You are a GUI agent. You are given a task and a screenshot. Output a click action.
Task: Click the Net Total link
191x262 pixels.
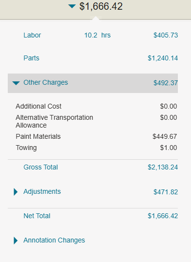37,216
